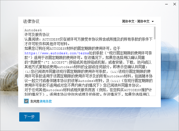Click the 下一步 button
The height and width of the screenshot is (131, 179).
30,117
